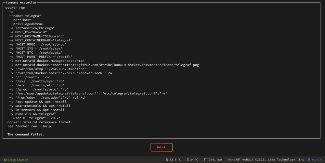The width and height of the screenshot is (325, 163).
Task: Click the net.unraid.docker.icon github URL line
Action: coord(105,65)
